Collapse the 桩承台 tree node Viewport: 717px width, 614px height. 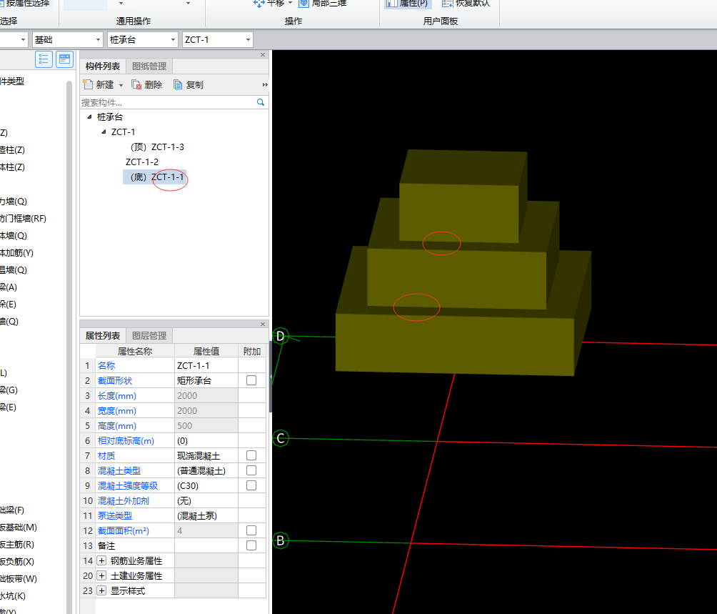click(89, 117)
